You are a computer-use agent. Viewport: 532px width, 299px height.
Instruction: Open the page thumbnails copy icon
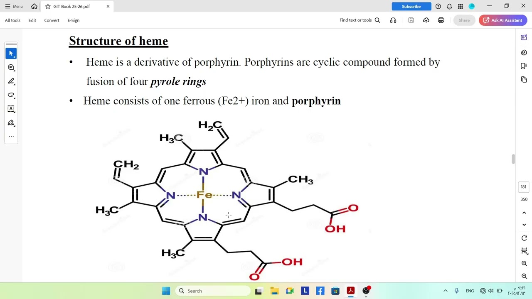tap(524, 79)
